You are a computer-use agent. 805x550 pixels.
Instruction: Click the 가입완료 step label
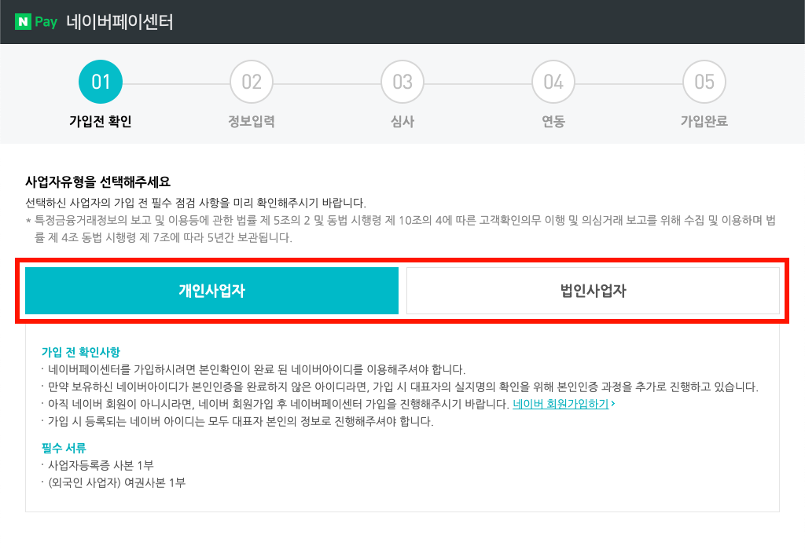704,122
